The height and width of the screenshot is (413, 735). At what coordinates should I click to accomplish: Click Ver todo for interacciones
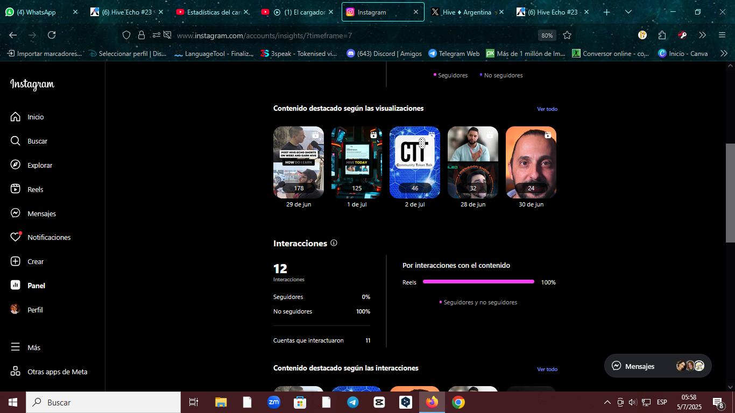click(547, 369)
